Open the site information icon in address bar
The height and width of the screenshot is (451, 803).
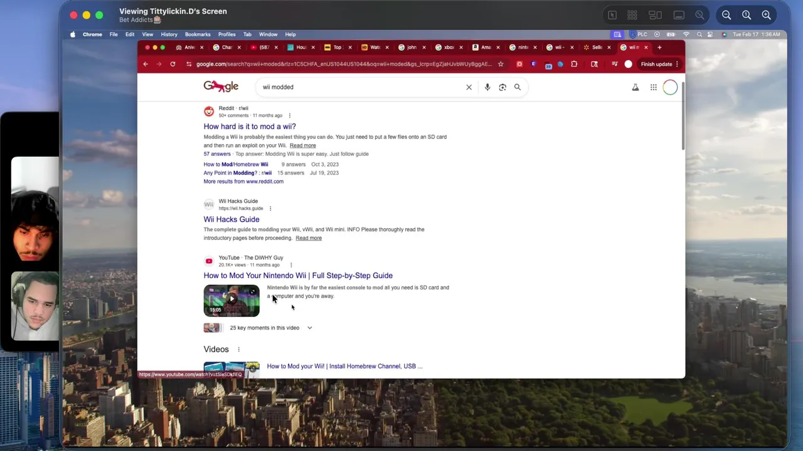189,64
